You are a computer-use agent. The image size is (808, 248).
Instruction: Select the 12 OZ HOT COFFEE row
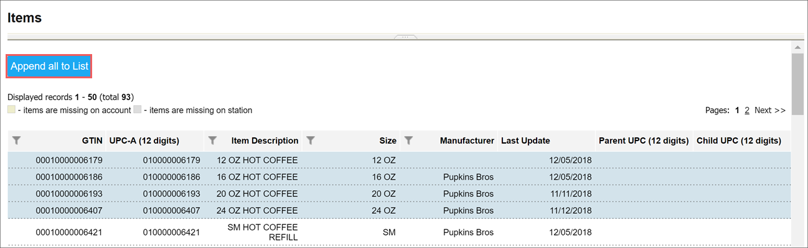point(399,160)
